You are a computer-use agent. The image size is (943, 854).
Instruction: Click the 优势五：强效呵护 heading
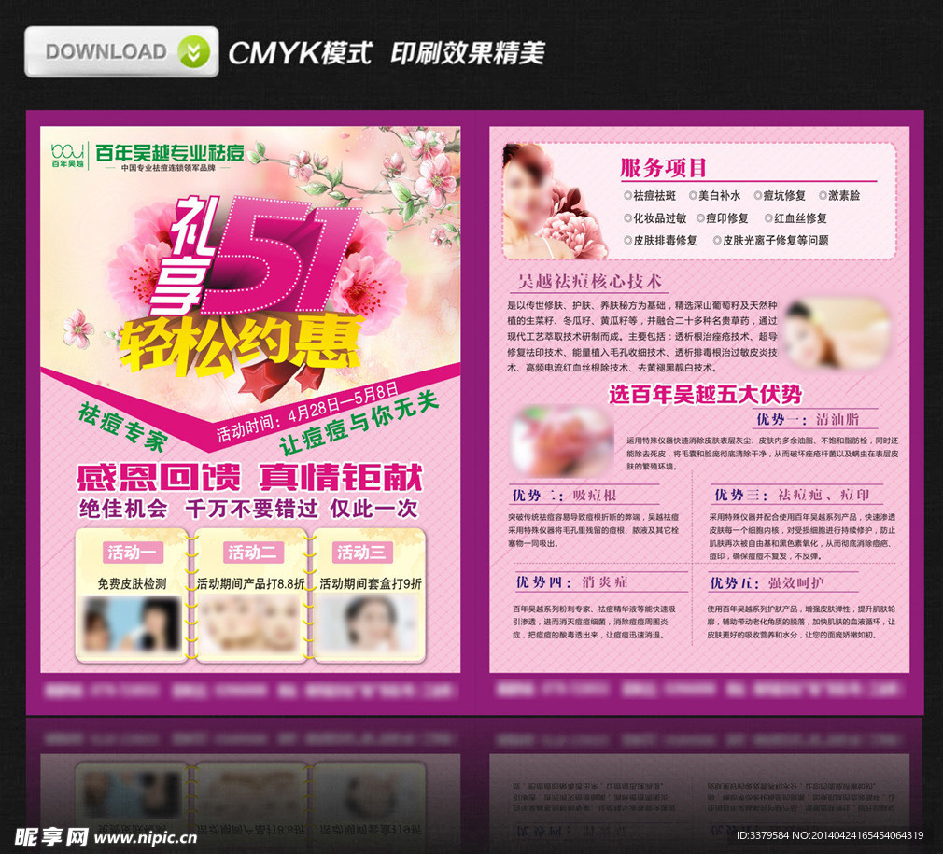767,582
